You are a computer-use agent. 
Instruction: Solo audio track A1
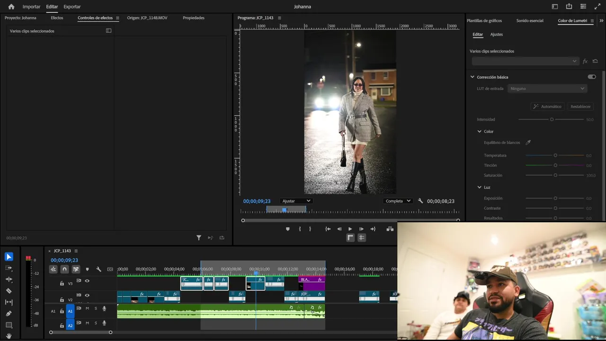(96, 308)
